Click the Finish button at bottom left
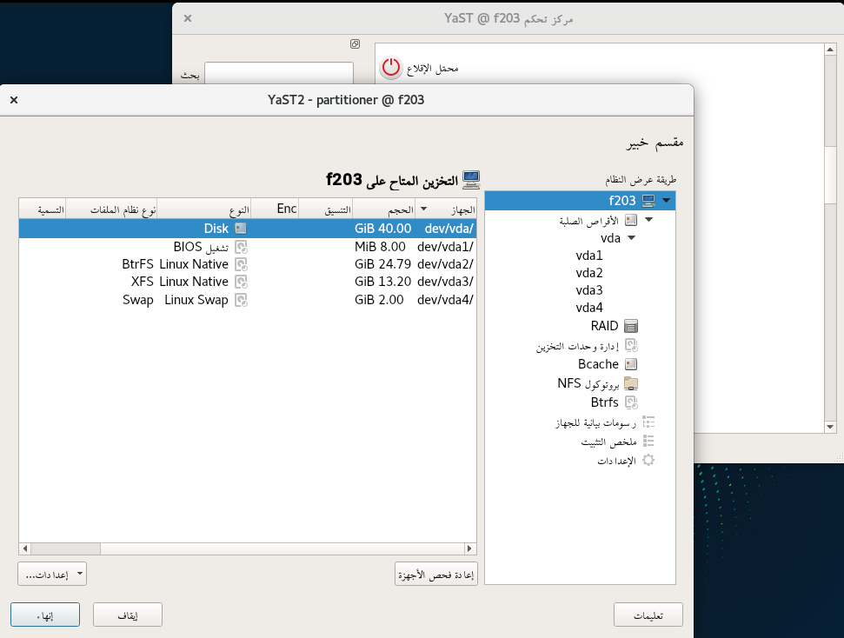844x638 pixels. point(45,615)
